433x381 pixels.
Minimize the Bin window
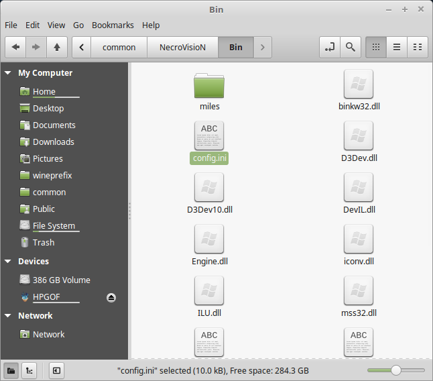(x=389, y=9)
